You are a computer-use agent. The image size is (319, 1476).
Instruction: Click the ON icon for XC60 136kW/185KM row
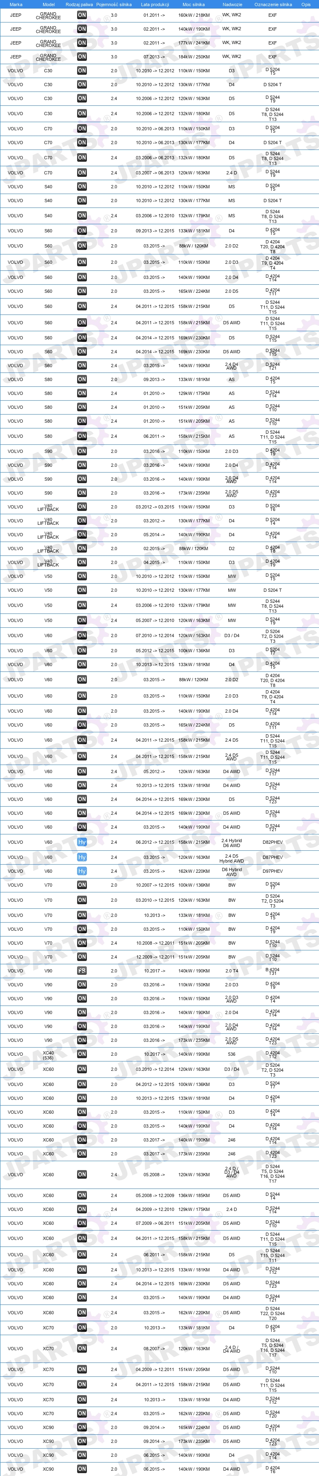point(82,1195)
